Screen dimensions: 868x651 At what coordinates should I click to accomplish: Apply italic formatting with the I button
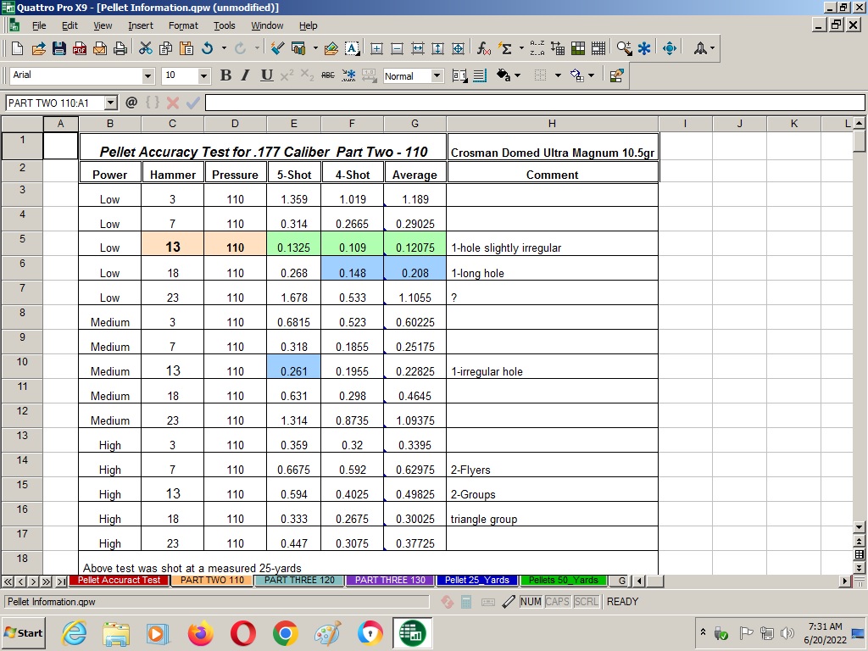click(x=246, y=75)
